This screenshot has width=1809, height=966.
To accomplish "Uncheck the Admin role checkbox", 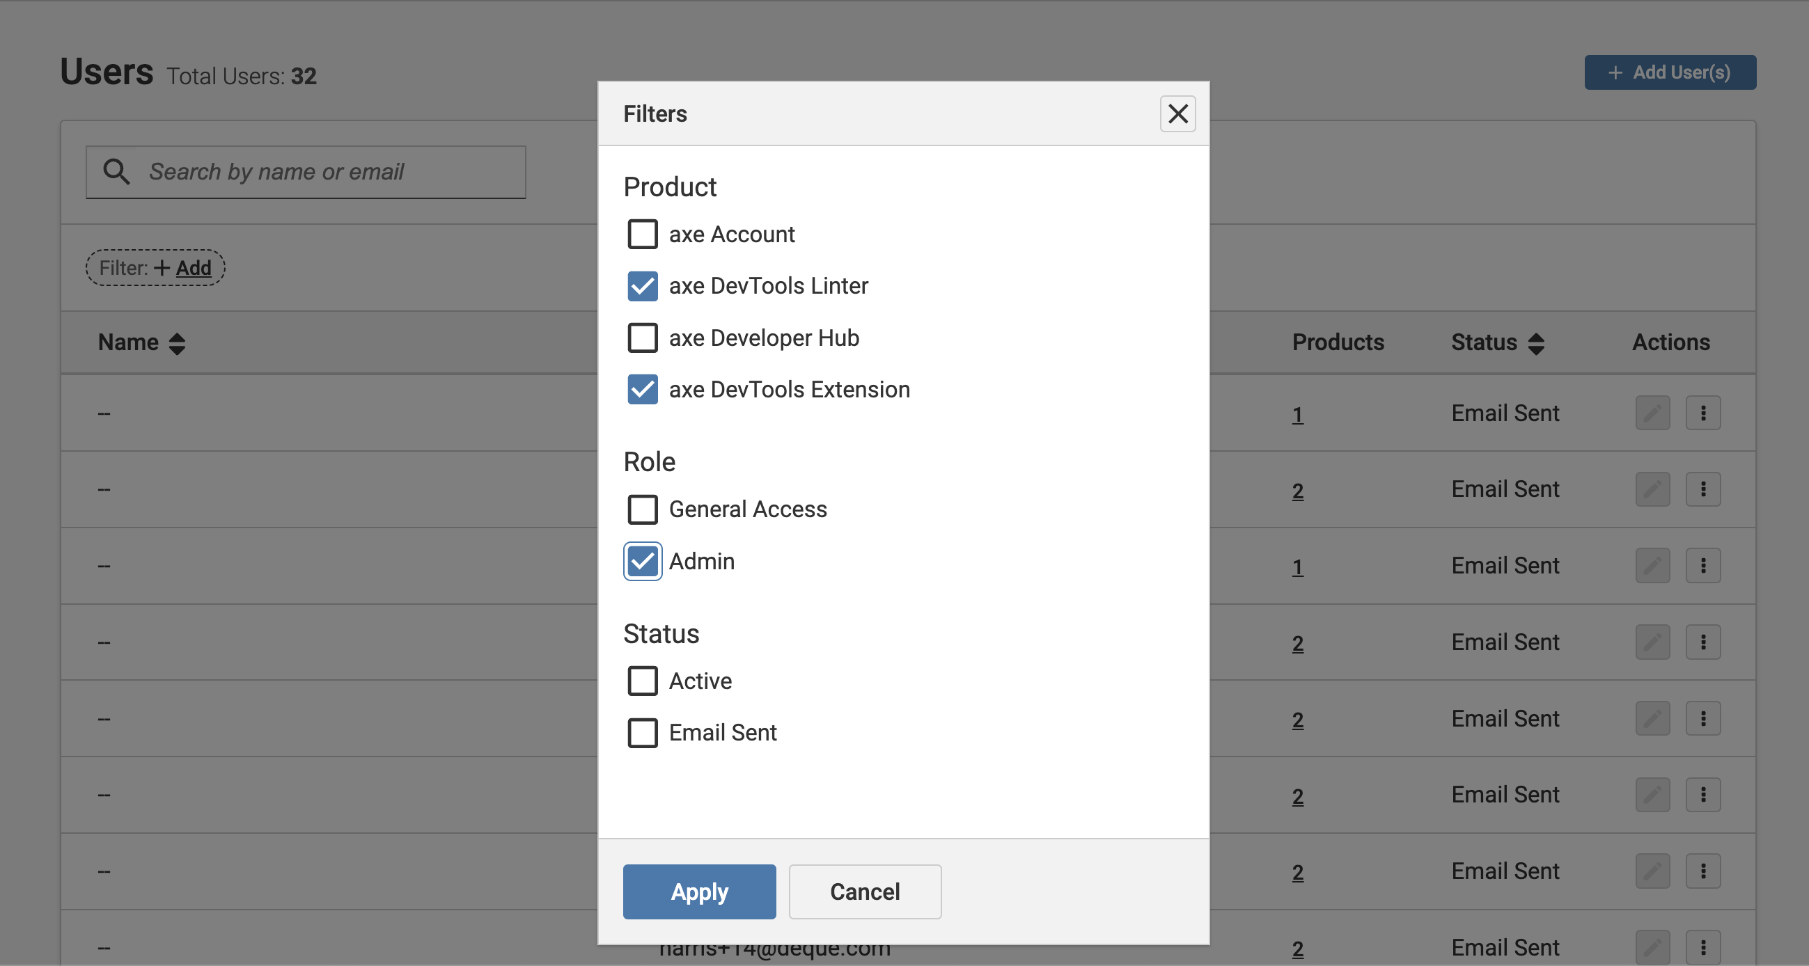I will tap(642, 561).
